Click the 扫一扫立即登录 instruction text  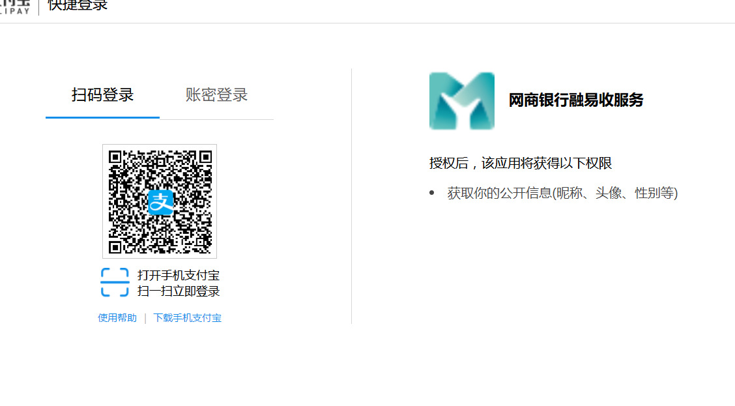178,291
